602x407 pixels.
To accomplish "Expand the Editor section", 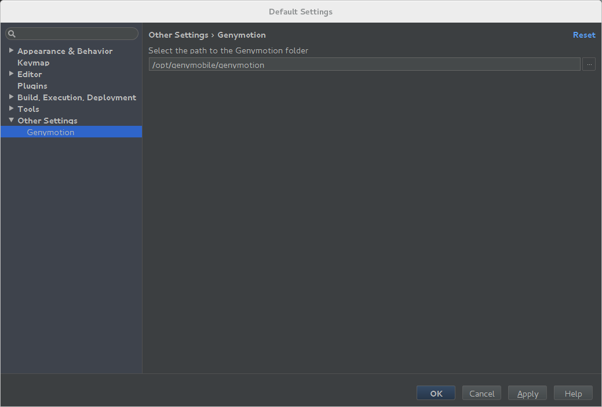I will (11, 74).
